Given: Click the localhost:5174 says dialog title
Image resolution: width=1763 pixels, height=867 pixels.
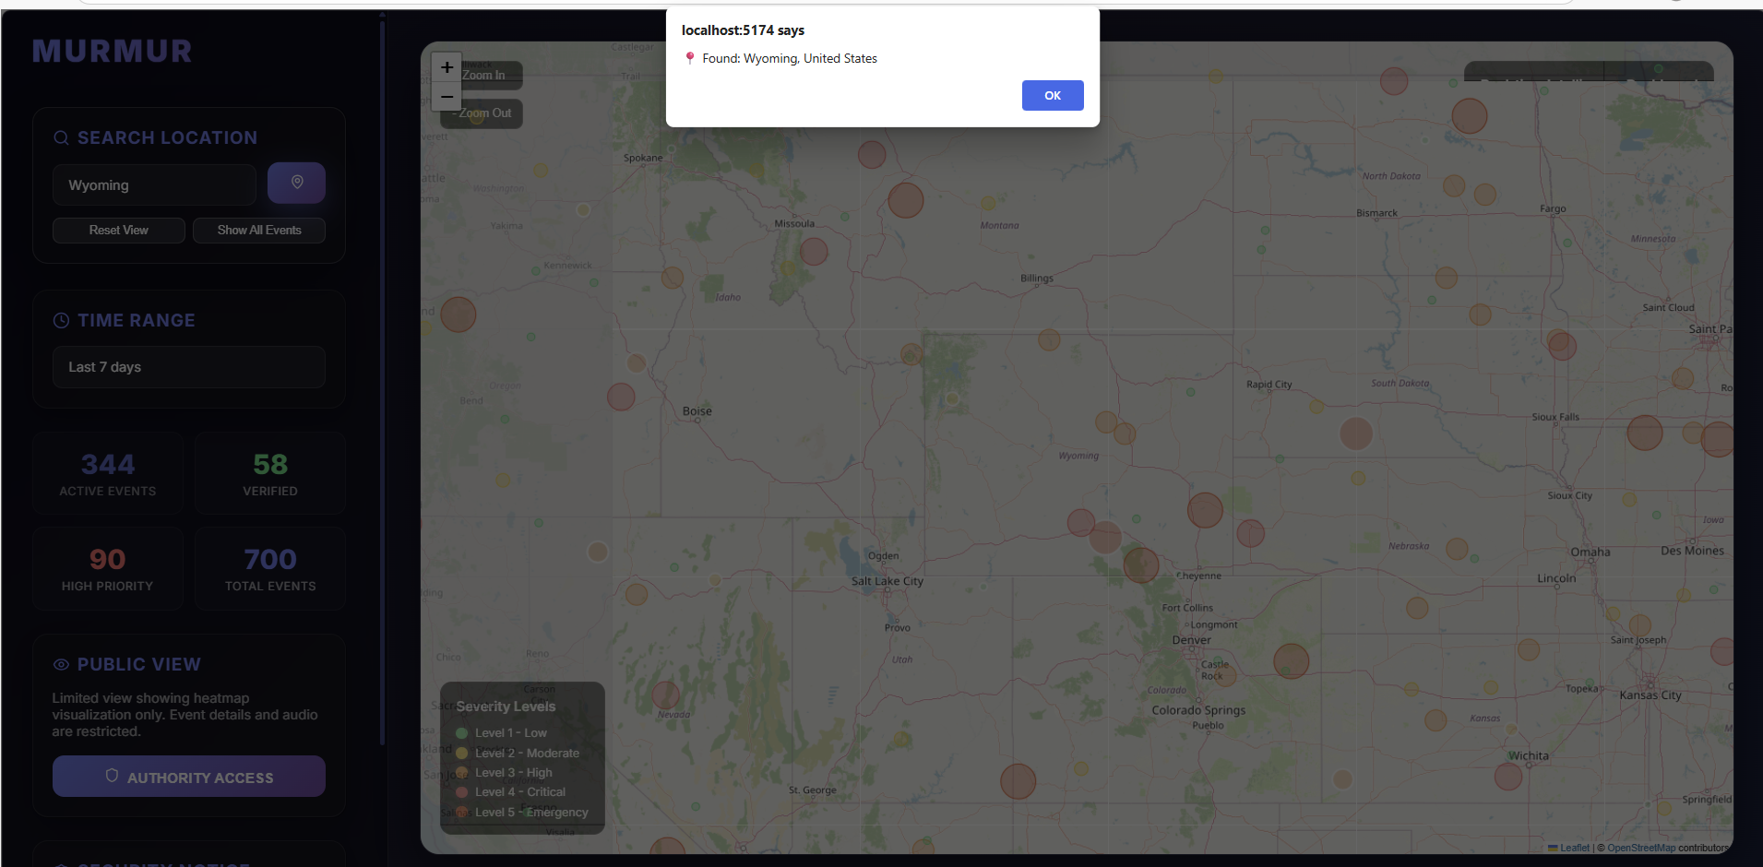Looking at the screenshot, I should [x=743, y=30].
